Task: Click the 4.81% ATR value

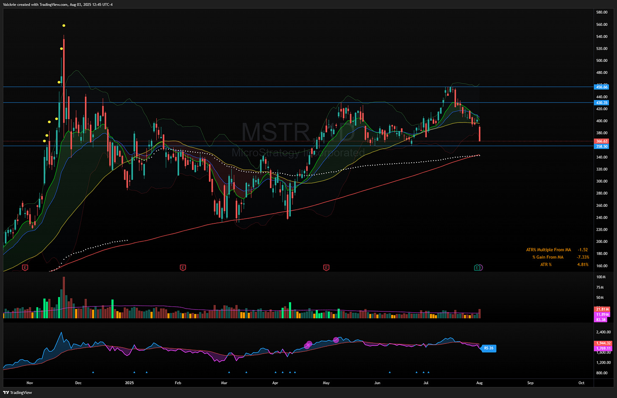Action: click(583, 264)
